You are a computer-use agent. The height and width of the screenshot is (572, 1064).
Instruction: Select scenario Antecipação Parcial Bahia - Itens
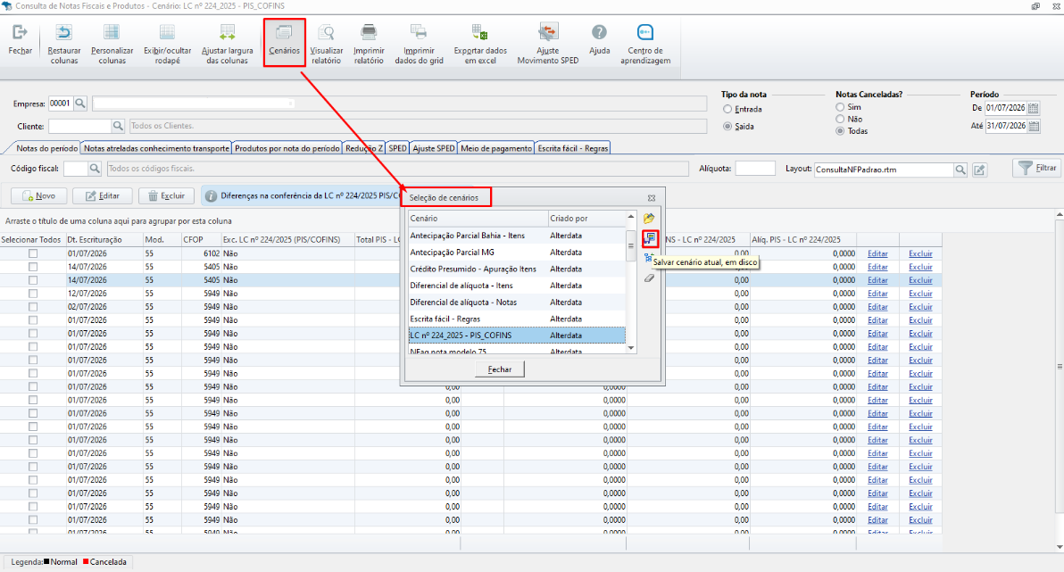[517, 236]
